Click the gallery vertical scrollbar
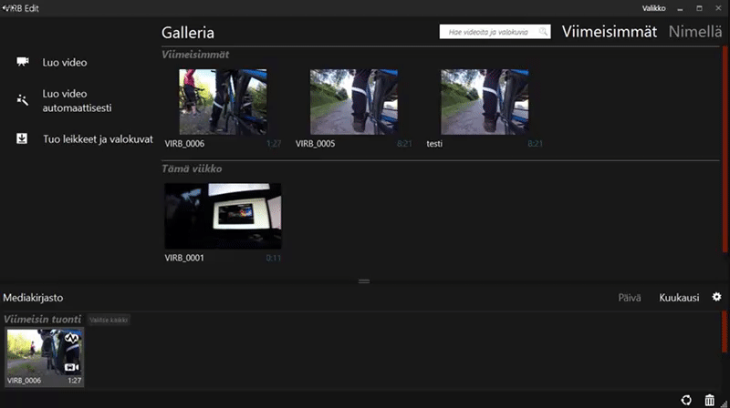This screenshot has height=408, width=730. 725,149
